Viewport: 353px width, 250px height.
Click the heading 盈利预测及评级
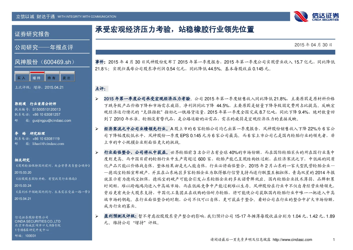121,216
